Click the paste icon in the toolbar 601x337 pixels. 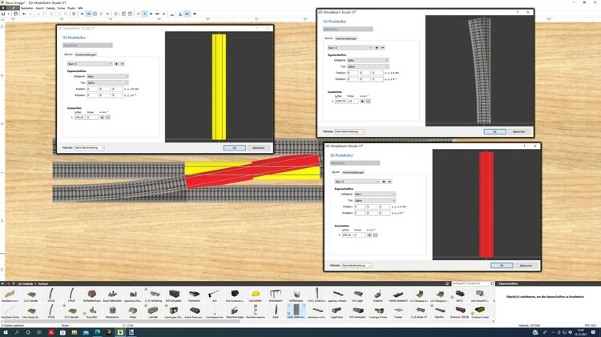[51, 14]
